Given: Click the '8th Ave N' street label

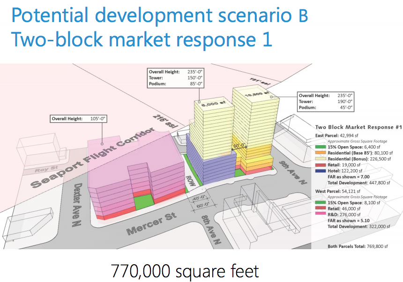Looking at the screenshot, I should (211, 230).
